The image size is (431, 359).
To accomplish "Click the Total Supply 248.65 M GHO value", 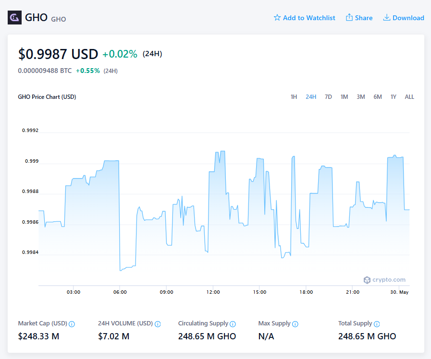I will click(x=367, y=336).
